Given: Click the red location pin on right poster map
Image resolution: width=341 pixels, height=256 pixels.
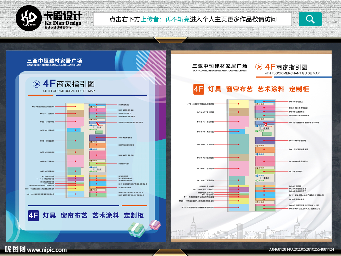Looking at the screenshot, I should coord(266,125).
